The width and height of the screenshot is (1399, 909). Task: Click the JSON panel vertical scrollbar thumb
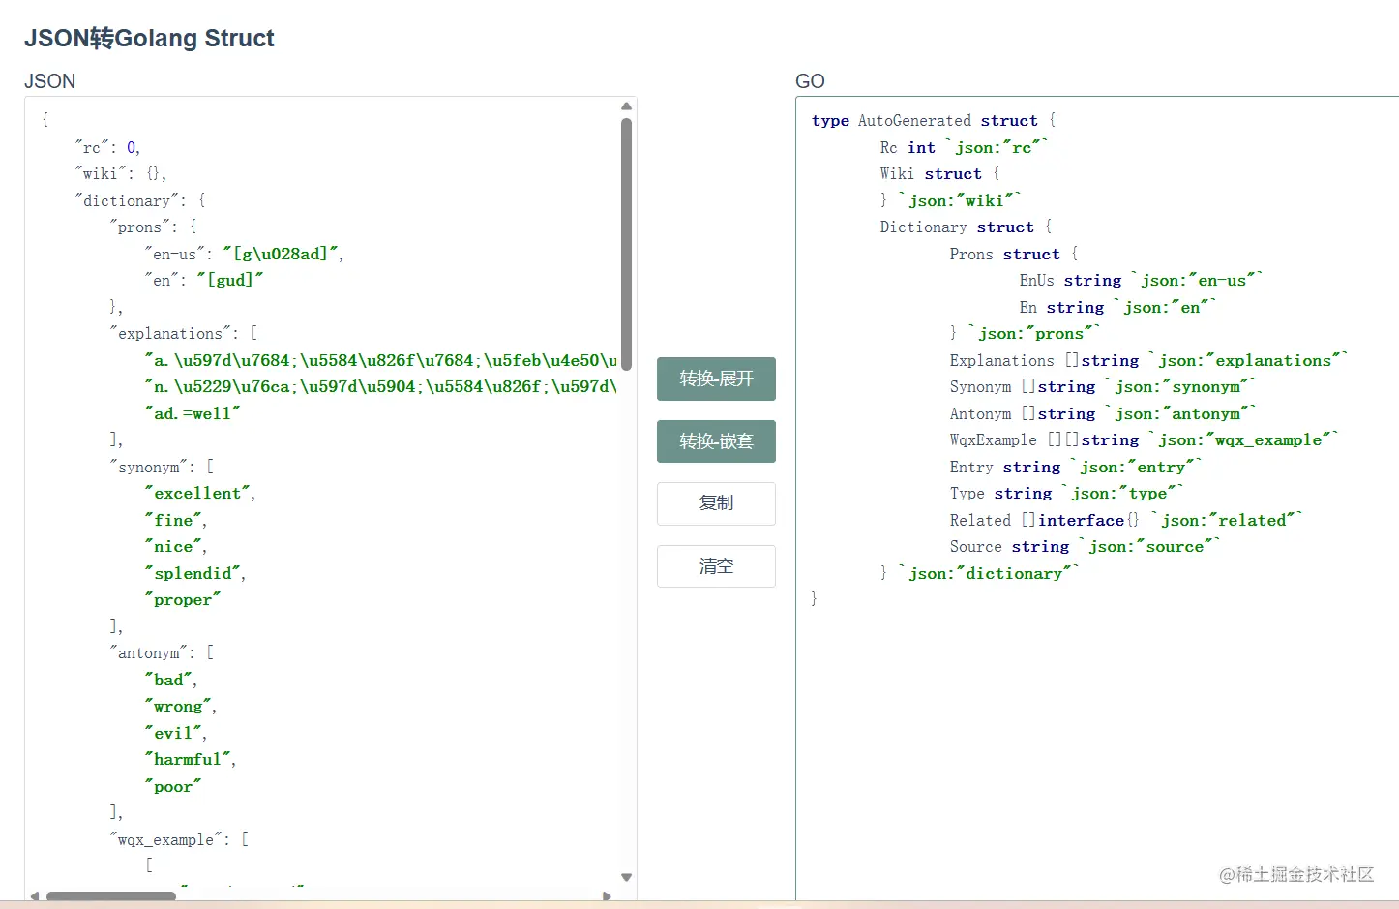626,242
